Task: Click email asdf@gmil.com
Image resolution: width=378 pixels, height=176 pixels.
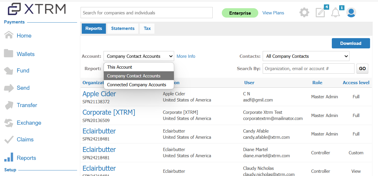Action: (258, 100)
